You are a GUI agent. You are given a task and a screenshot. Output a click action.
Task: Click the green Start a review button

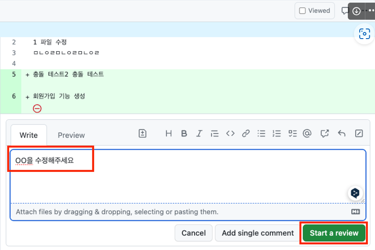point(334,233)
